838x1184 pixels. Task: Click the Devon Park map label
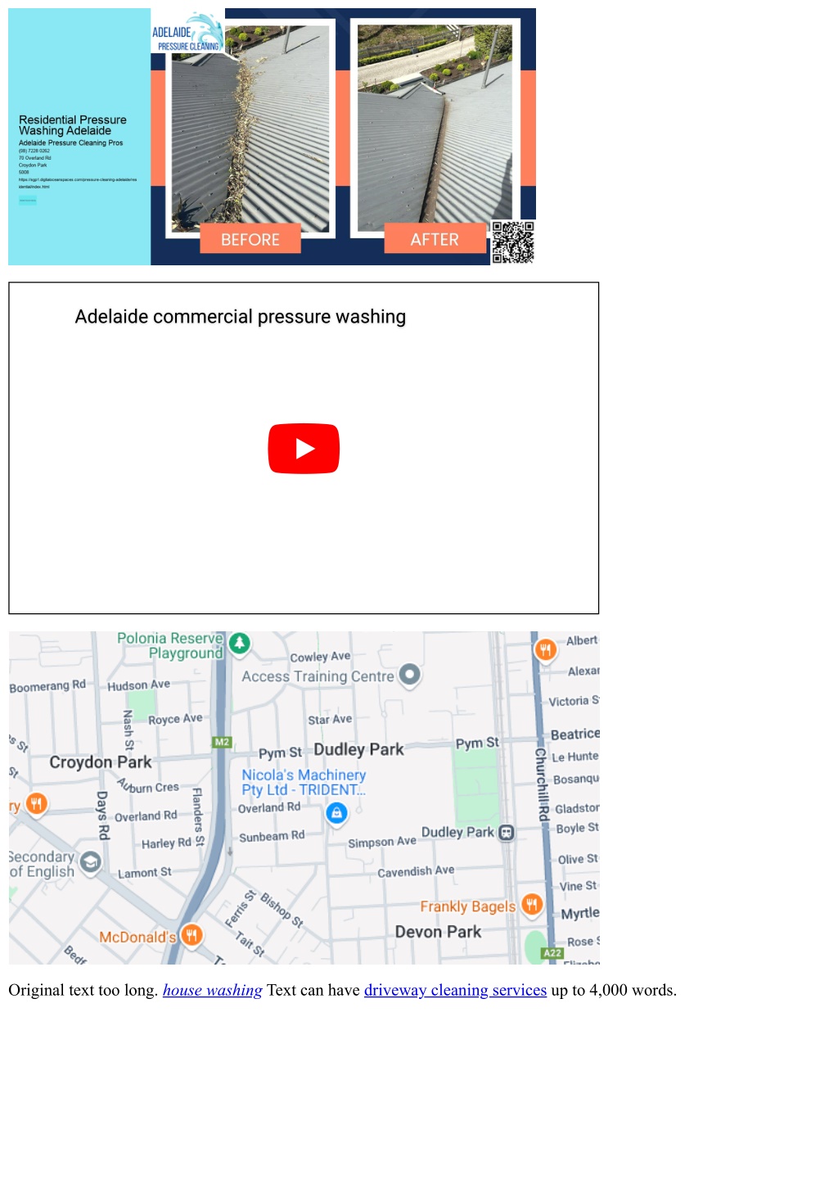click(439, 932)
